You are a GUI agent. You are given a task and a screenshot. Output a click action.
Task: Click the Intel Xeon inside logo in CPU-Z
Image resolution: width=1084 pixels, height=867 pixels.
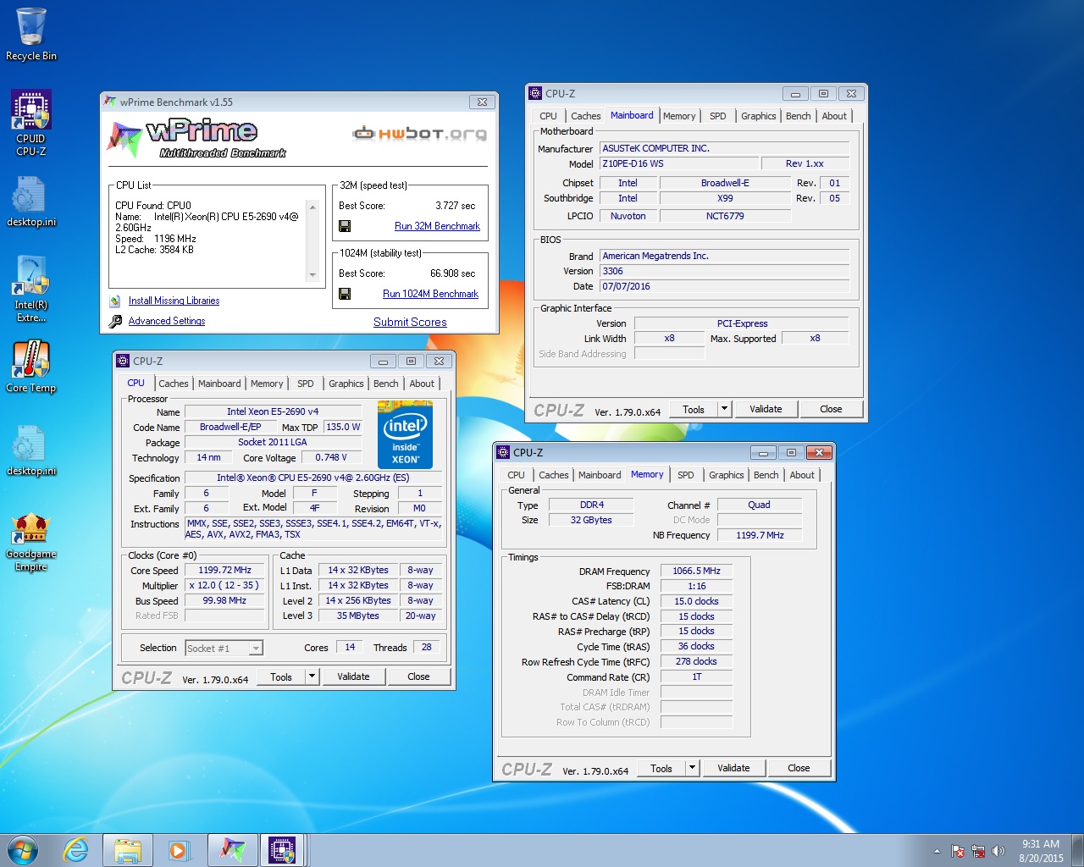pos(405,436)
